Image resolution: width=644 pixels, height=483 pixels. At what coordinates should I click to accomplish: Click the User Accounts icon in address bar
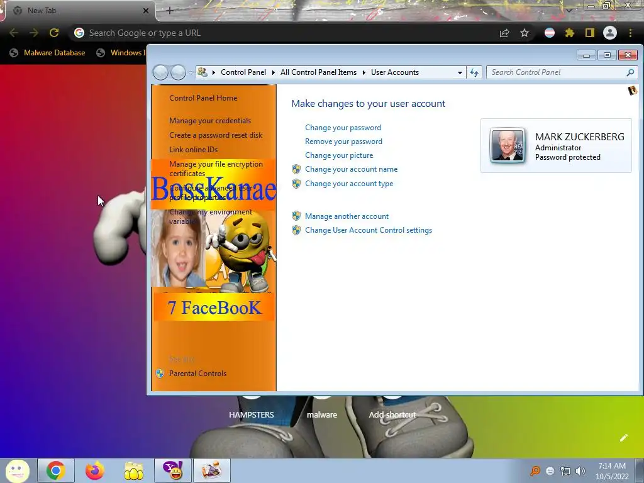pos(203,72)
